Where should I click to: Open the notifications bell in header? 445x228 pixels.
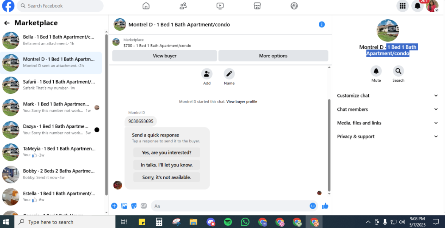click(417, 6)
